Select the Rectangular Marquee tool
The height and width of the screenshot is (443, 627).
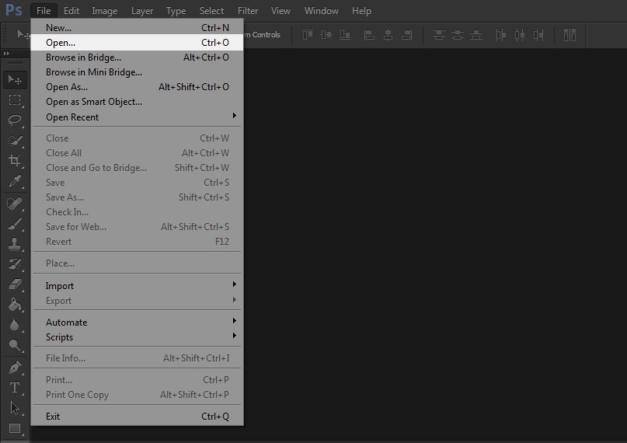tap(15, 100)
